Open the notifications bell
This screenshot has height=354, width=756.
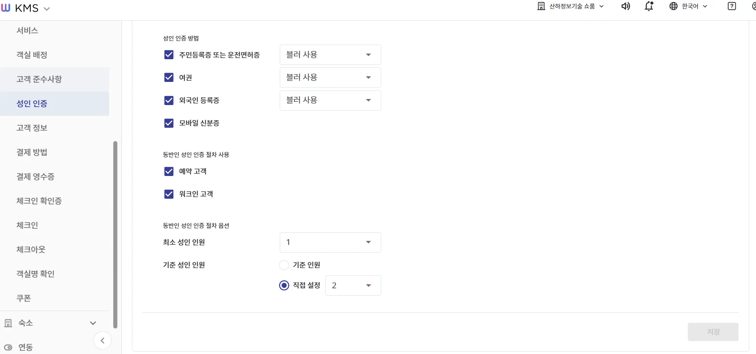(649, 6)
